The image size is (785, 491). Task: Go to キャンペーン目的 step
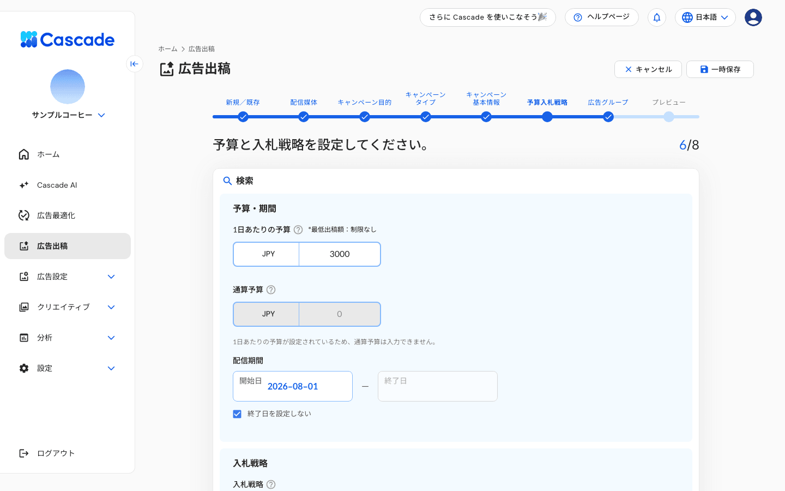pyautogui.click(x=365, y=117)
